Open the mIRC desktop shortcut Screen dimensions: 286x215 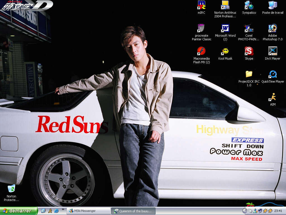(201, 5)
